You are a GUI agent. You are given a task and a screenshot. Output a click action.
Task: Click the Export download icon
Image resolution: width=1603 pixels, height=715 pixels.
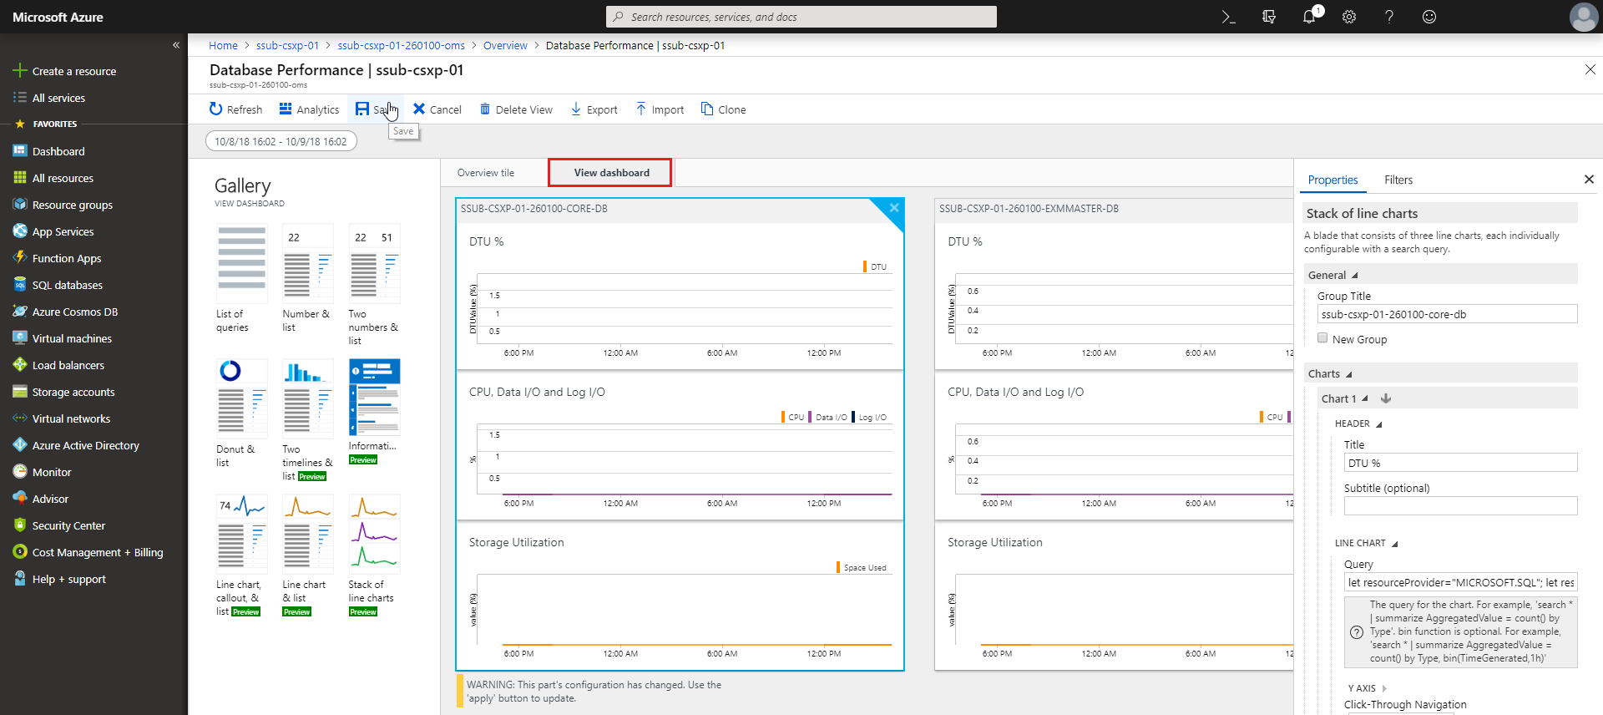click(576, 109)
